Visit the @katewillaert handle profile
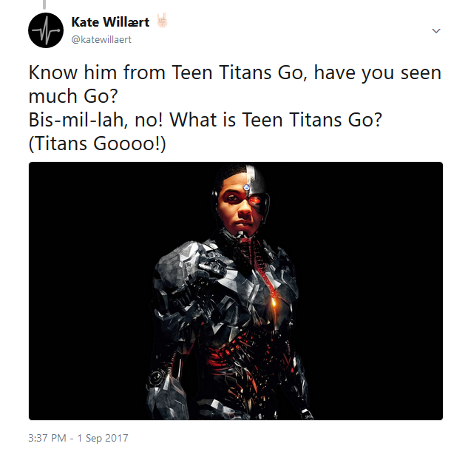The width and height of the screenshot is (468, 449). (101, 39)
